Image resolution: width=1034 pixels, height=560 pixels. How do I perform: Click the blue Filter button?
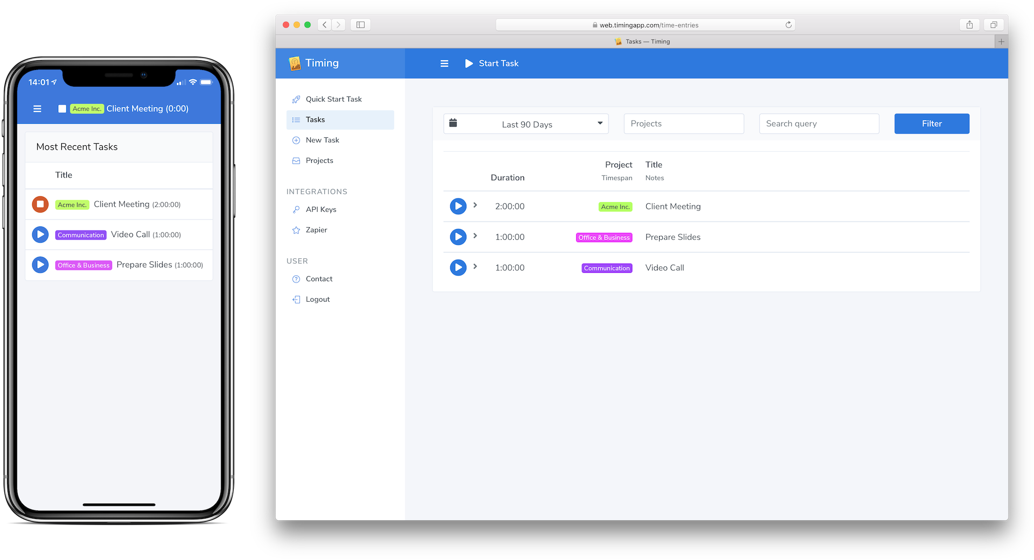point(931,124)
